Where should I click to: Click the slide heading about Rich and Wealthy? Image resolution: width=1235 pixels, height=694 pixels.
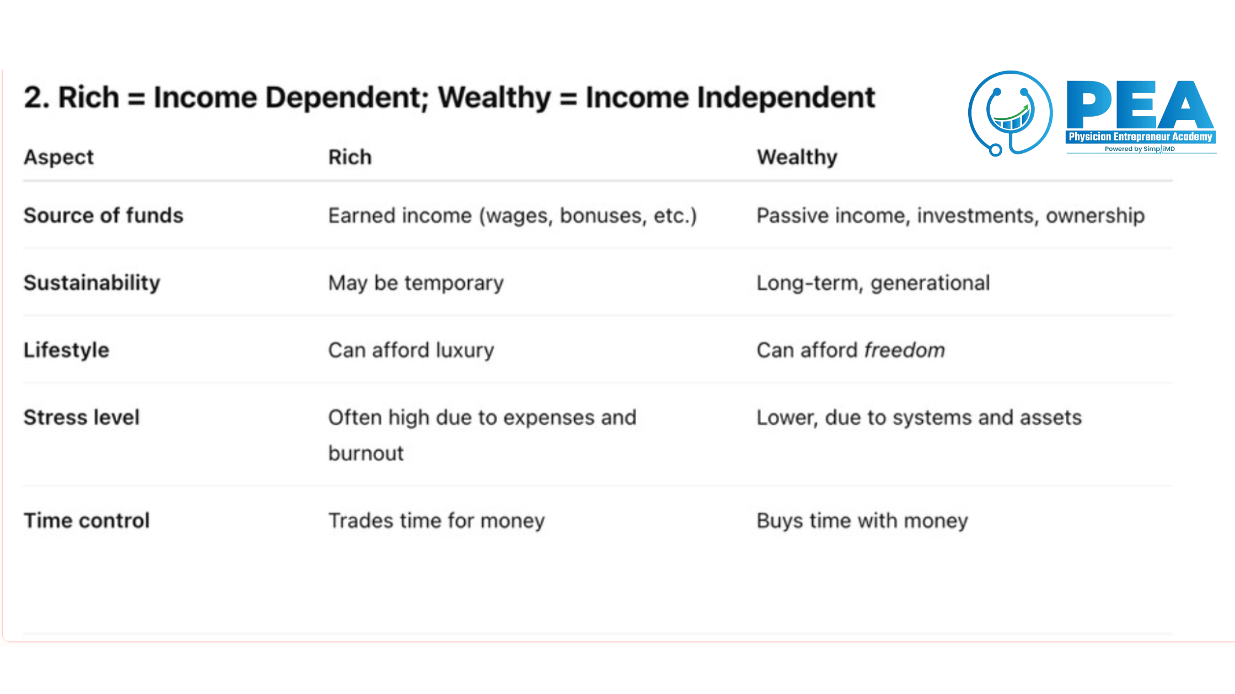click(449, 97)
